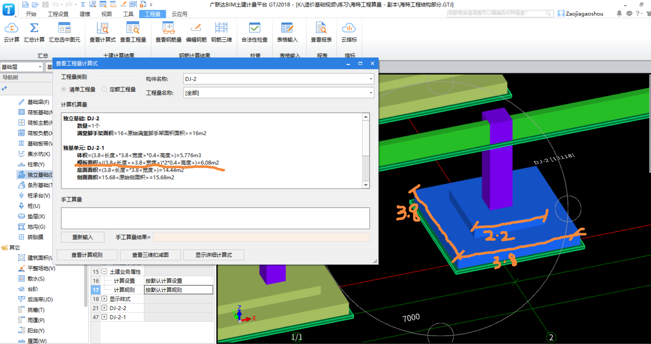Open 查看报表 in the ribbon
This screenshot has width=651, height=344.
[x=321, y=33]
